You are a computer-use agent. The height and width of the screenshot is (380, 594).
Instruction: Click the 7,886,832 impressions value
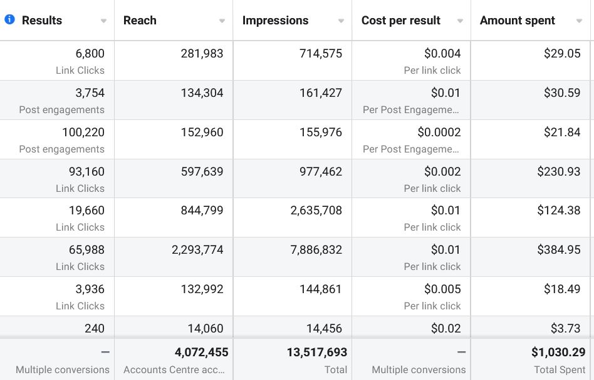pos(316,250)
